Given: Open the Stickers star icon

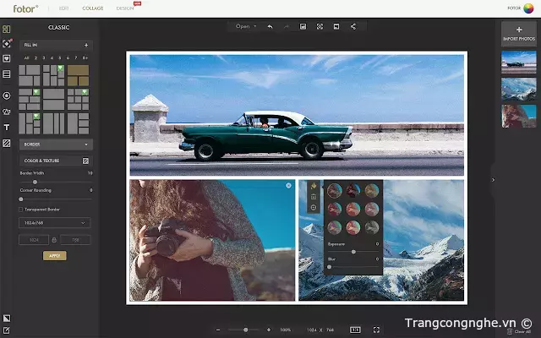Looking at the screenshot, I should click(7, 95).
